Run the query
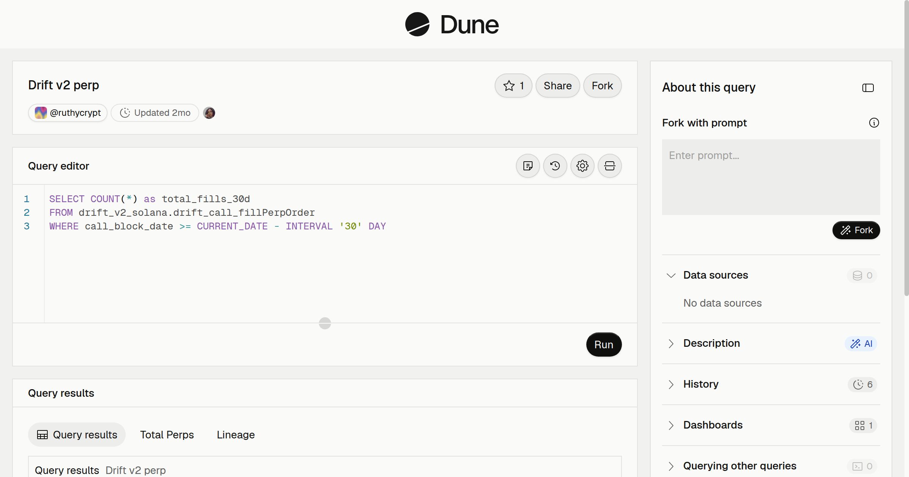The image size is (909, 477). click(604, 344)
